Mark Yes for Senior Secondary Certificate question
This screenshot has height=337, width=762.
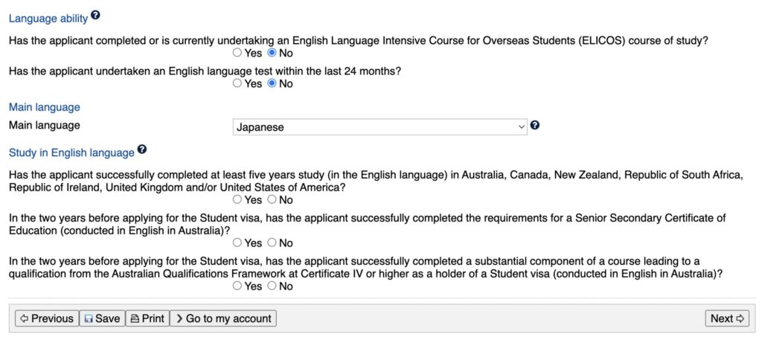(237, 243)
